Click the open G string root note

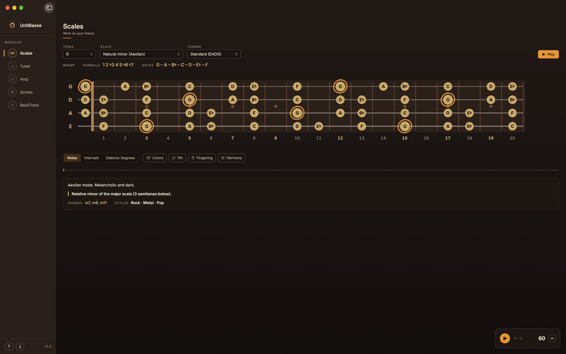click(x=85, y=86)
